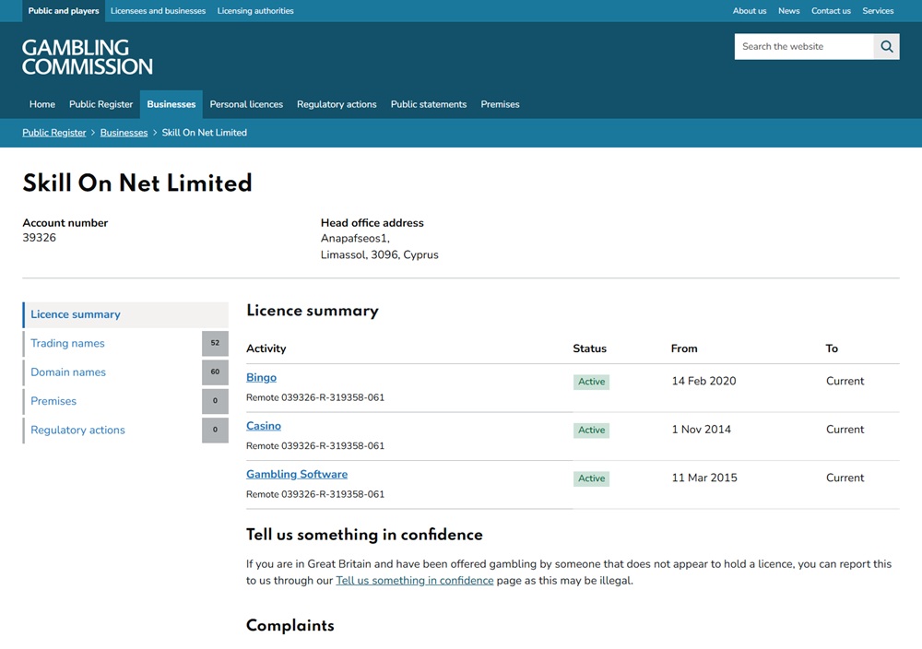Click the Status column header
Screen dimensions: 922x649
click(590, 348)
